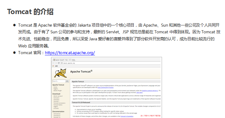Click the GO button next to Search
The image size is (225, 118).
click(67, 81)
